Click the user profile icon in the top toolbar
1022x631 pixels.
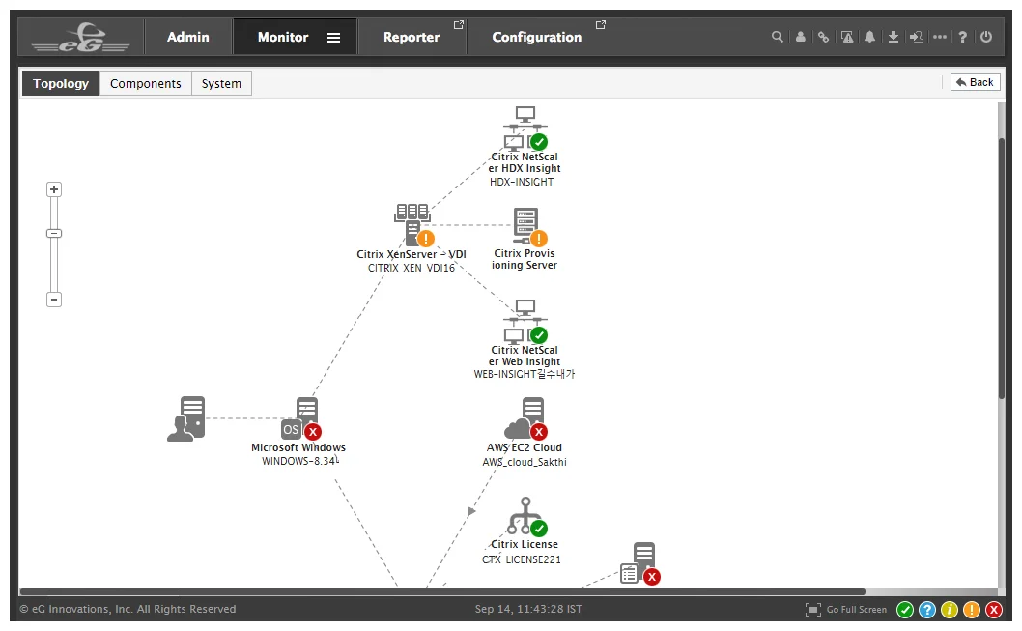click(x=801, y=37)
